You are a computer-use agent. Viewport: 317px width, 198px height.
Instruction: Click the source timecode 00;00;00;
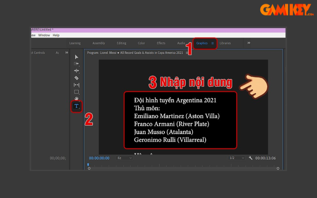click(x=58, y=158)
